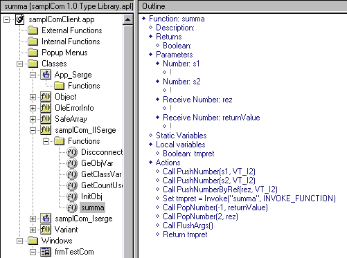Select the 'Return tmpret' line
The image size is (347, 258).
coord(185,234)
